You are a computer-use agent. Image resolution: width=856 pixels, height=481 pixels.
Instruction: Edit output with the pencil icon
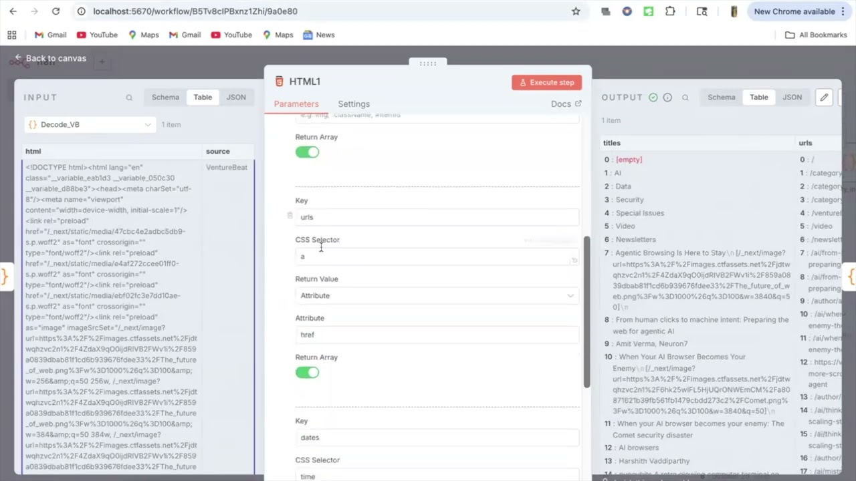[x=824, y=98]
